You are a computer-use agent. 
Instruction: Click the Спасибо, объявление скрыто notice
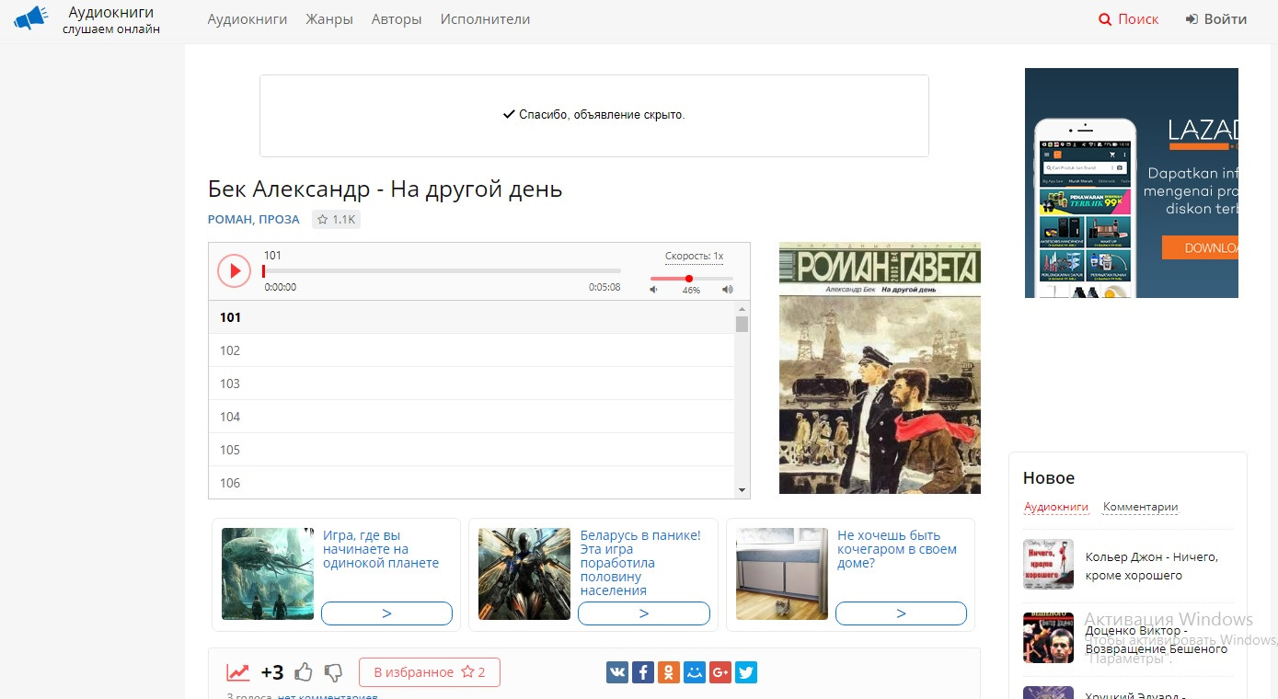pos(594,115)
